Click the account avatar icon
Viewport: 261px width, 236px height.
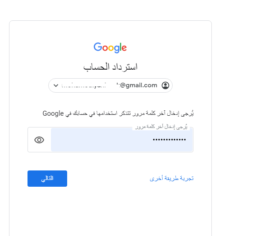(165, 85)
